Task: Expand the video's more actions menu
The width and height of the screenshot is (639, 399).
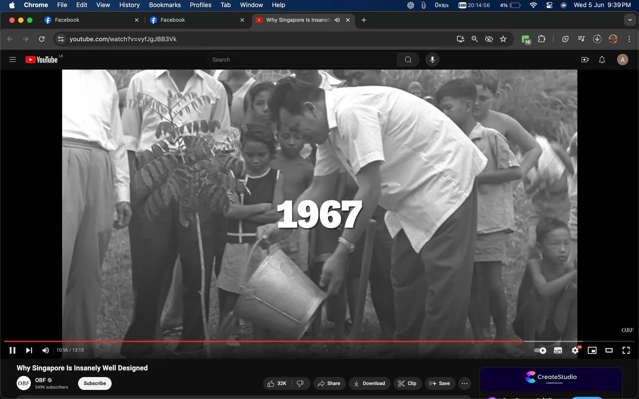Action: [x=464, y=383]
